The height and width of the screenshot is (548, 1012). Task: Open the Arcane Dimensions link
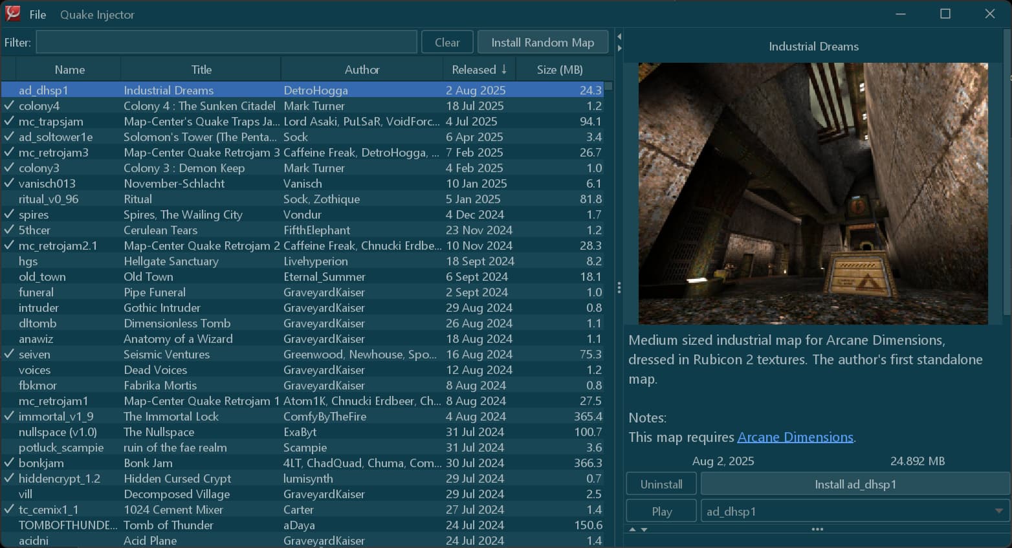click(795, 437)
